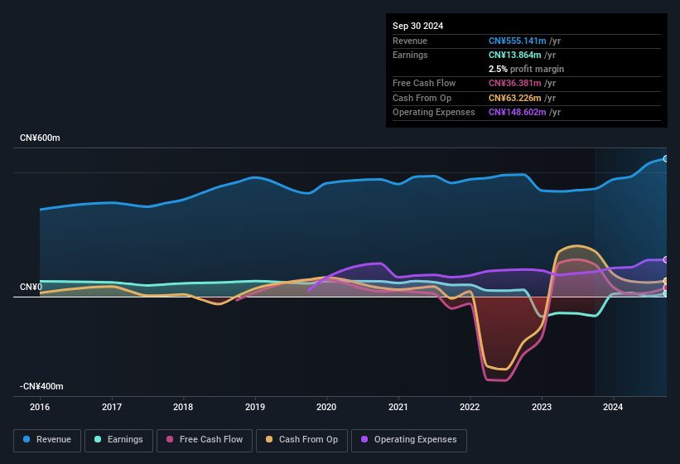Click the Revenue endpoint marker on chart

pyautogui.click(x=666, y=159)
